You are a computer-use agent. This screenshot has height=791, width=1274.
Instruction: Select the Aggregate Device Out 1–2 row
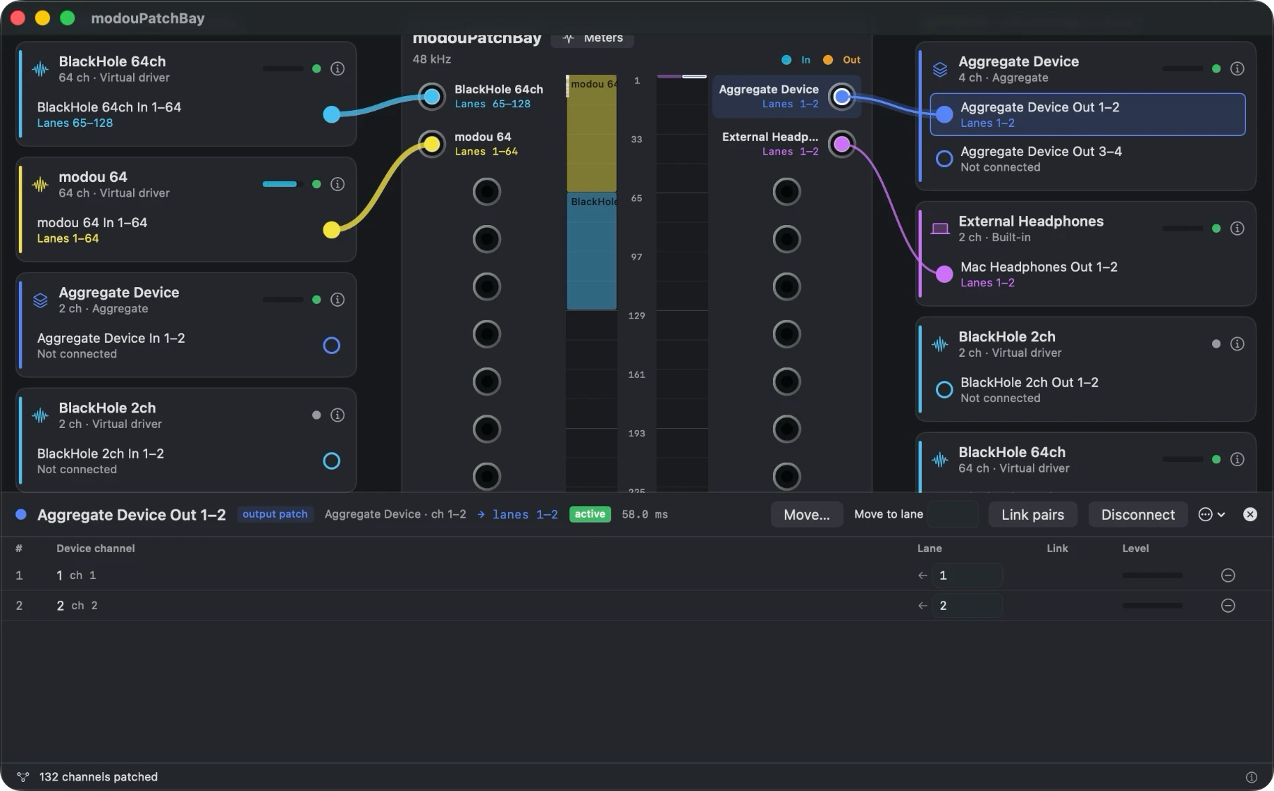(1087, 114)
